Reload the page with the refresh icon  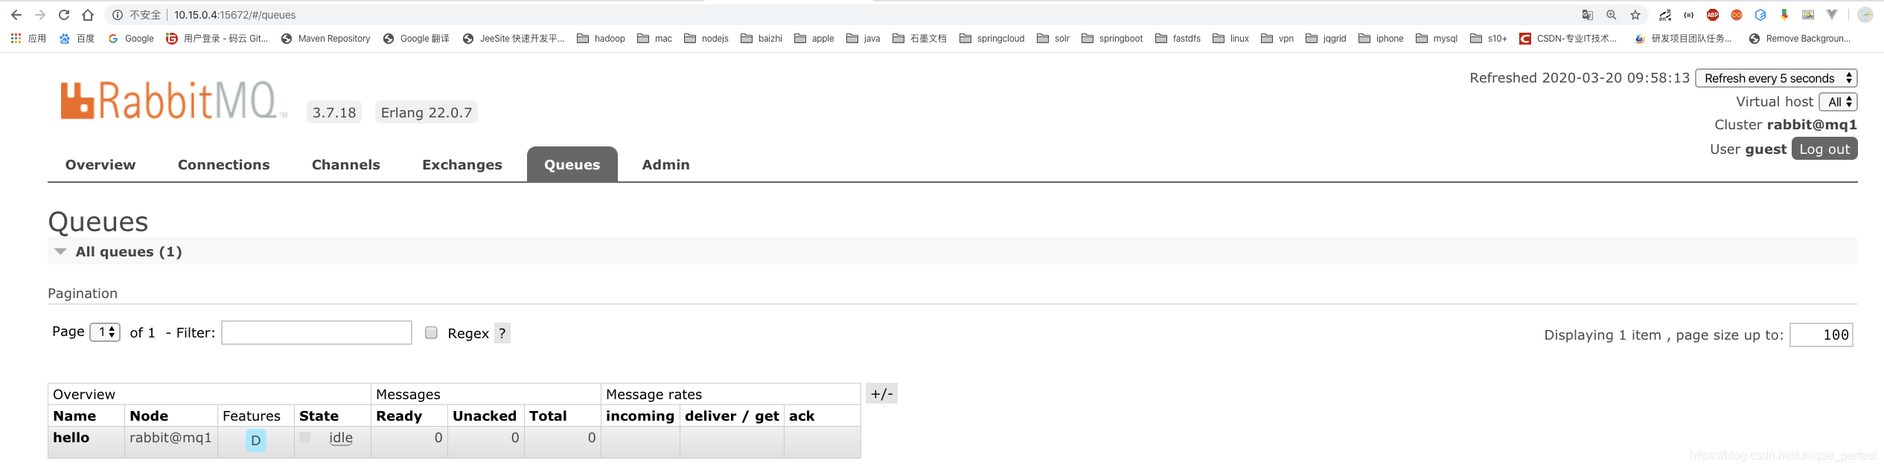[x=64, y=15]
